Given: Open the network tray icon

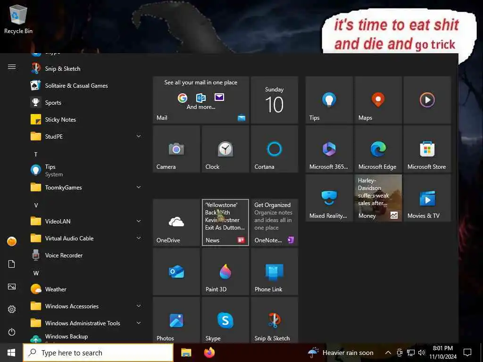Looking at the screenshot, I should [411, 353].
